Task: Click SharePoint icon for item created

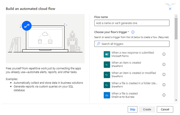Action: point(107,65)
